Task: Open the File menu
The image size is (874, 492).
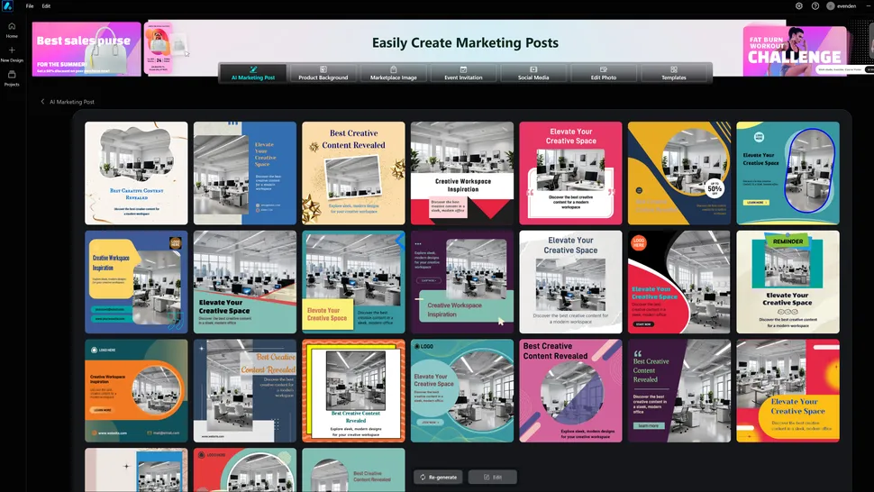Action: point(30,5)
